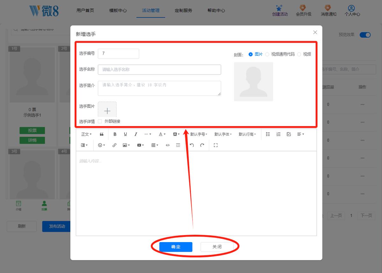Go to the 用户首页 tab

pos(85,11)
